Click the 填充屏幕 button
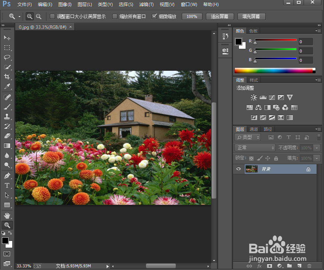The height and width of the screenshot is (270, 324). point(251,16)
